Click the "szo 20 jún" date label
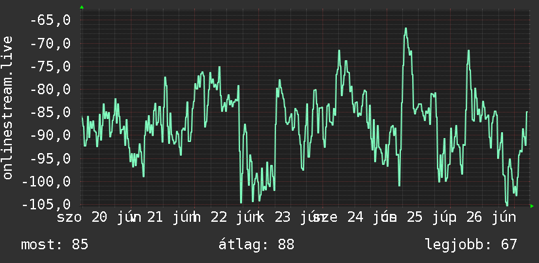Screen dimensions: 539x263 point(99,218)
